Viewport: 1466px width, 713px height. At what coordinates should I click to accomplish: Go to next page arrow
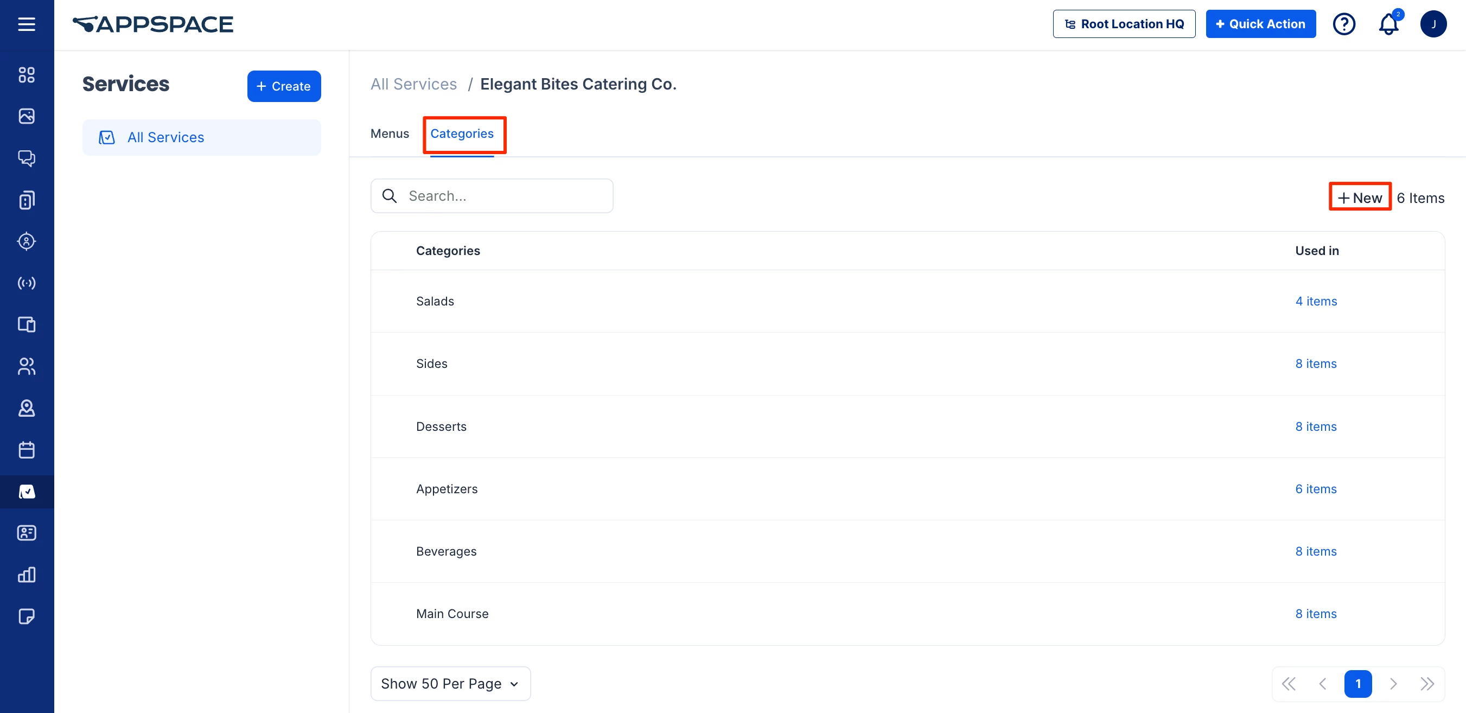click(1393, 683)
